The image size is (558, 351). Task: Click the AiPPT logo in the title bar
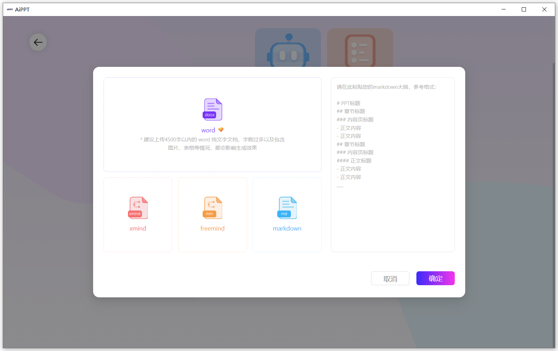[x=10, y=9]
